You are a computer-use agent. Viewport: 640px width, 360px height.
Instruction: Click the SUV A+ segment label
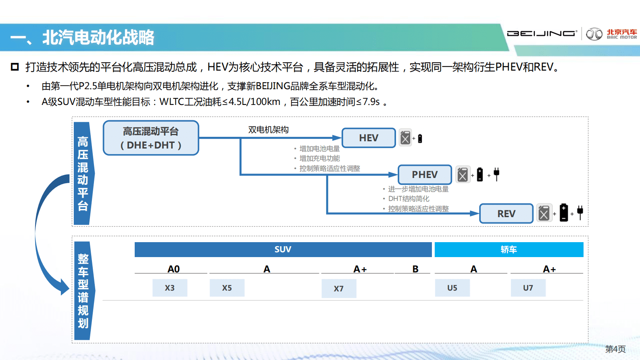point(360,269)
